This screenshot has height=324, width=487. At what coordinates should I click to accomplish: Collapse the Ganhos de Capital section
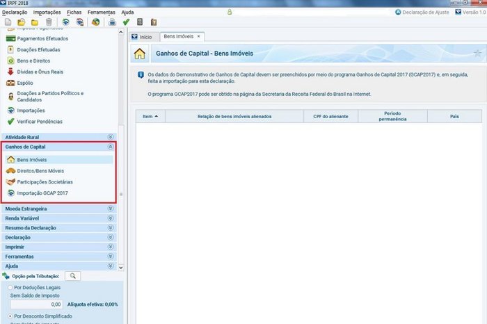pos(110,147)
